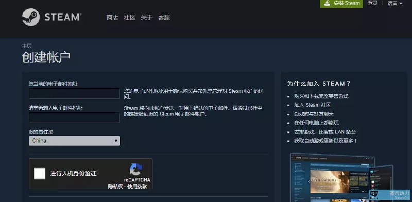Click the 购买和下载完整零售游戏 bullet
This screenshot has width=412, height=202.
(x=321, y=96)
